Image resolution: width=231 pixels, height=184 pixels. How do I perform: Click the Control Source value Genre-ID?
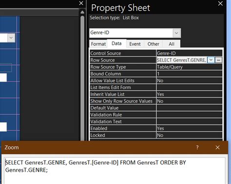tap(189, 53)
